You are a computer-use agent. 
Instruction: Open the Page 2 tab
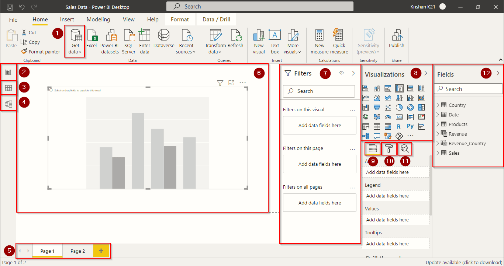78,251
